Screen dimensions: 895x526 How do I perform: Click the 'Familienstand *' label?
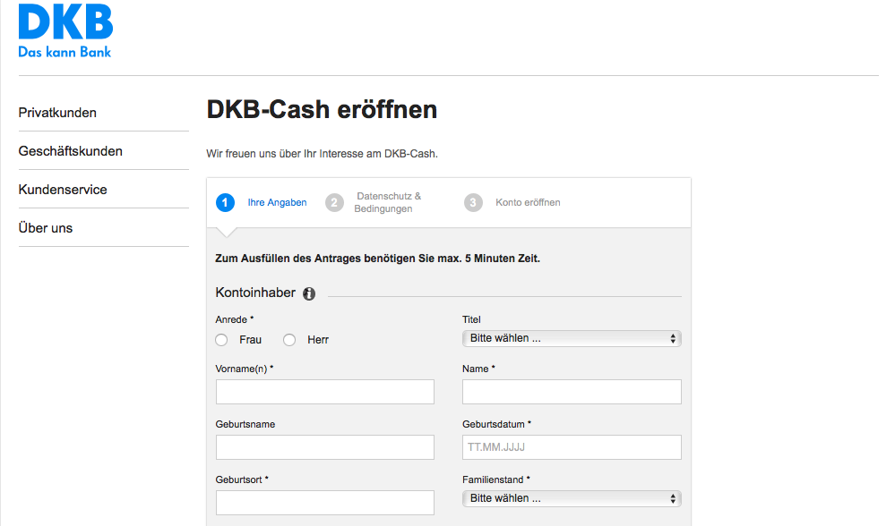click(x=496, y=479)
